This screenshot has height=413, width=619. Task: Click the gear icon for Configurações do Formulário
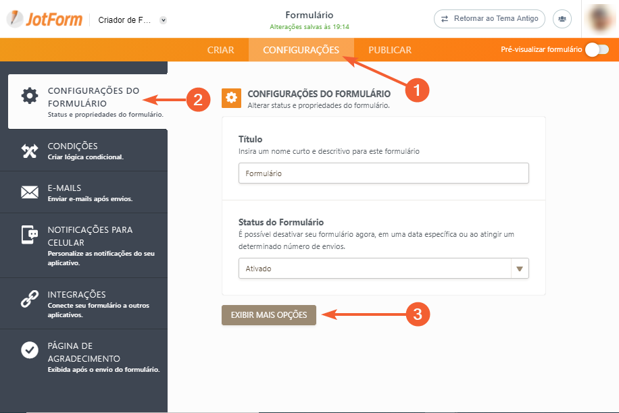click(30, 96)
